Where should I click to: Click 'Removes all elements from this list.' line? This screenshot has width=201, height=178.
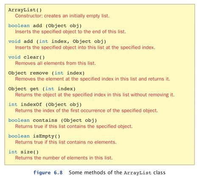[x=56, y=63]
